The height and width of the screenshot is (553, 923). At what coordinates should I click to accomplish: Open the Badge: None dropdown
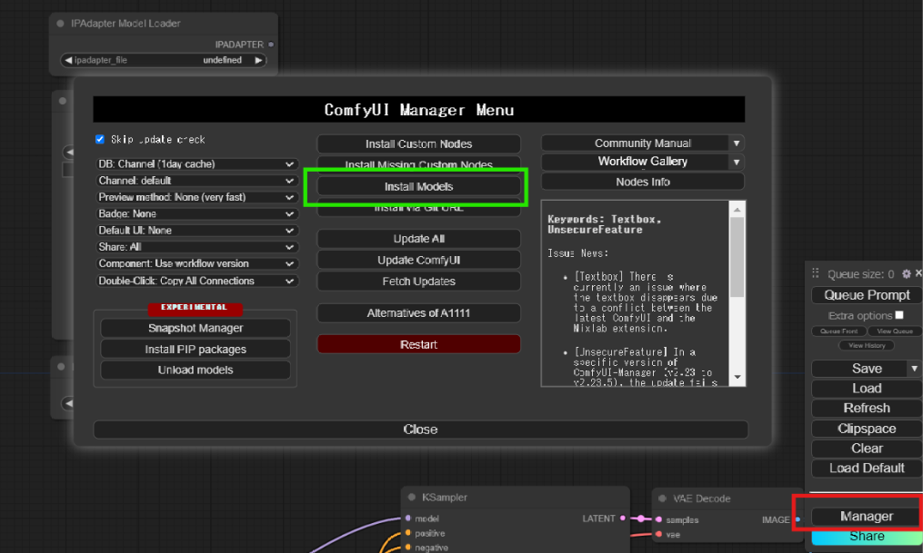click(x=196, y=214)
